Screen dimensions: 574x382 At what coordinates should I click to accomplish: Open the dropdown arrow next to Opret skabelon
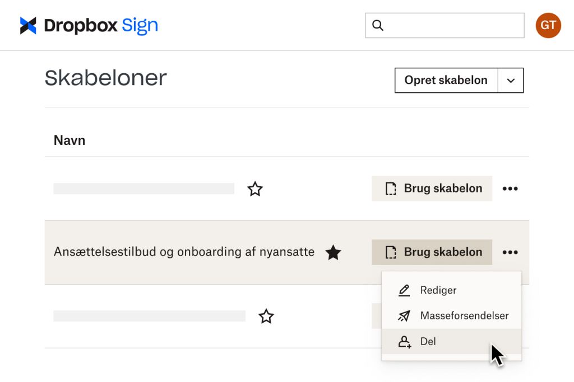(511, 80)
